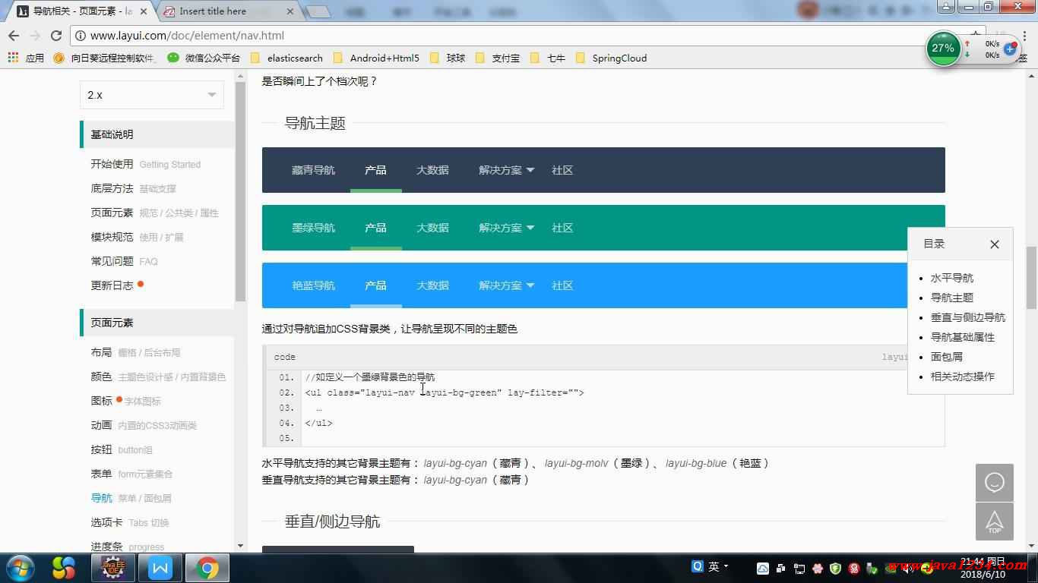Open the 表单 docs link
Image resolution: width=1038 pixels, height=583 pixels.
click(131, 474)
